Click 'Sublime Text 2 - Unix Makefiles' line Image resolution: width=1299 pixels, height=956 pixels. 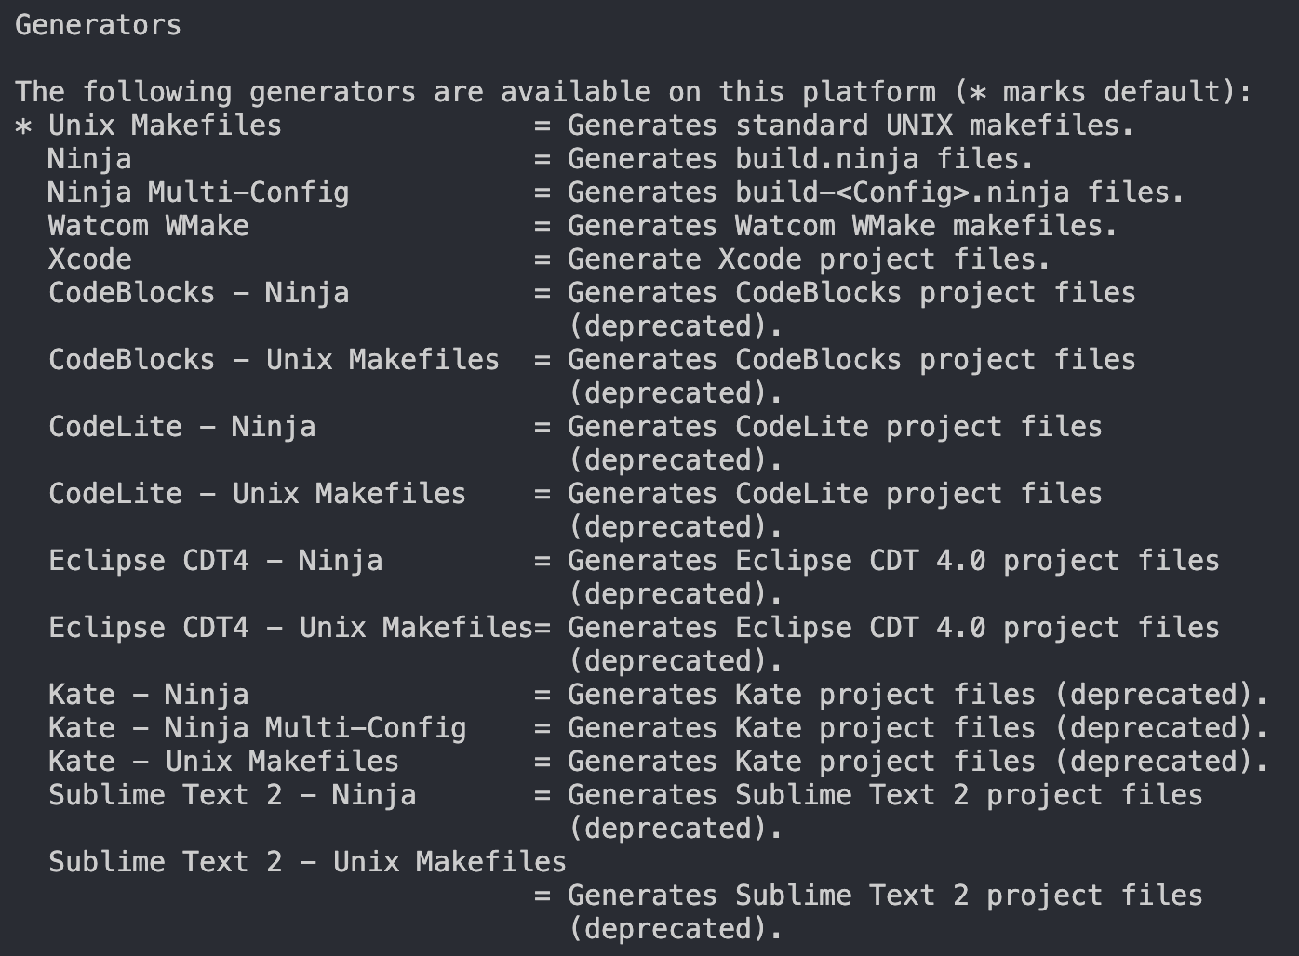[x=307, y=862]
